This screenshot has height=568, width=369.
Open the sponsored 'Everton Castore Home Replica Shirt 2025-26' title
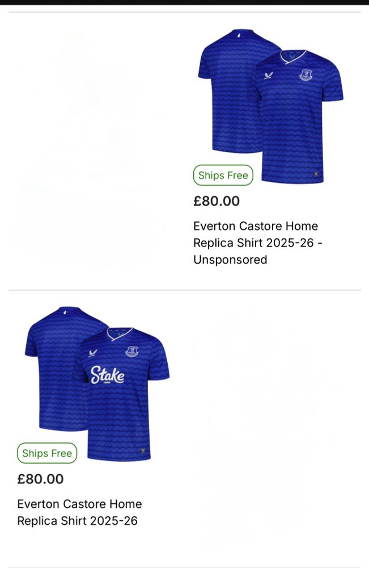[x=79, y=512]
